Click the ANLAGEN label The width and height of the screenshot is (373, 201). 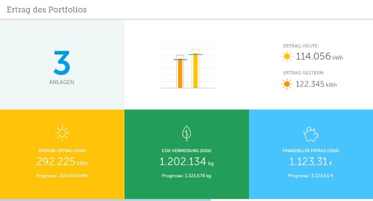click(62, 82)
